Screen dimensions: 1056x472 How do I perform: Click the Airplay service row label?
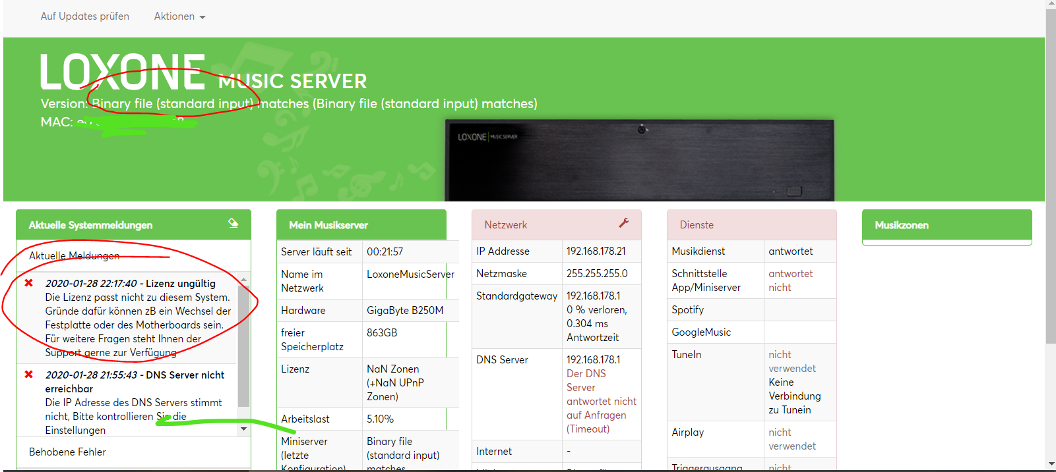688,433
